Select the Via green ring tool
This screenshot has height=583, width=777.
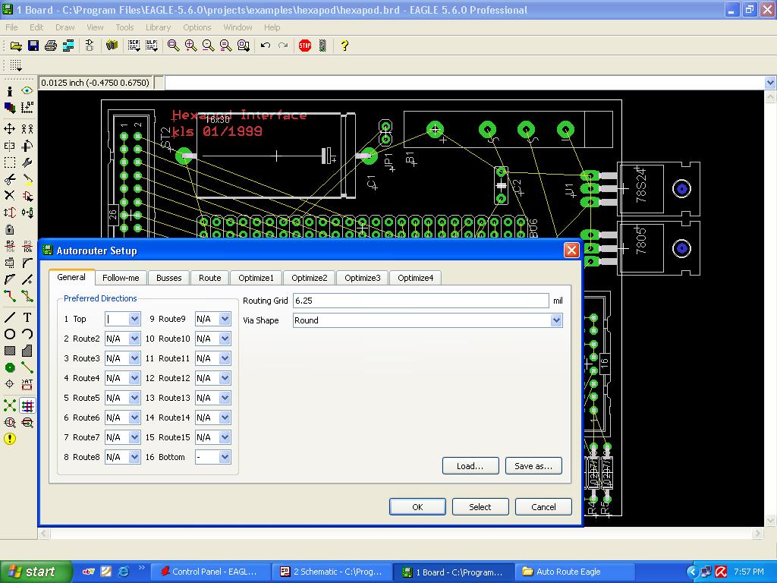(x=9, y=368)
